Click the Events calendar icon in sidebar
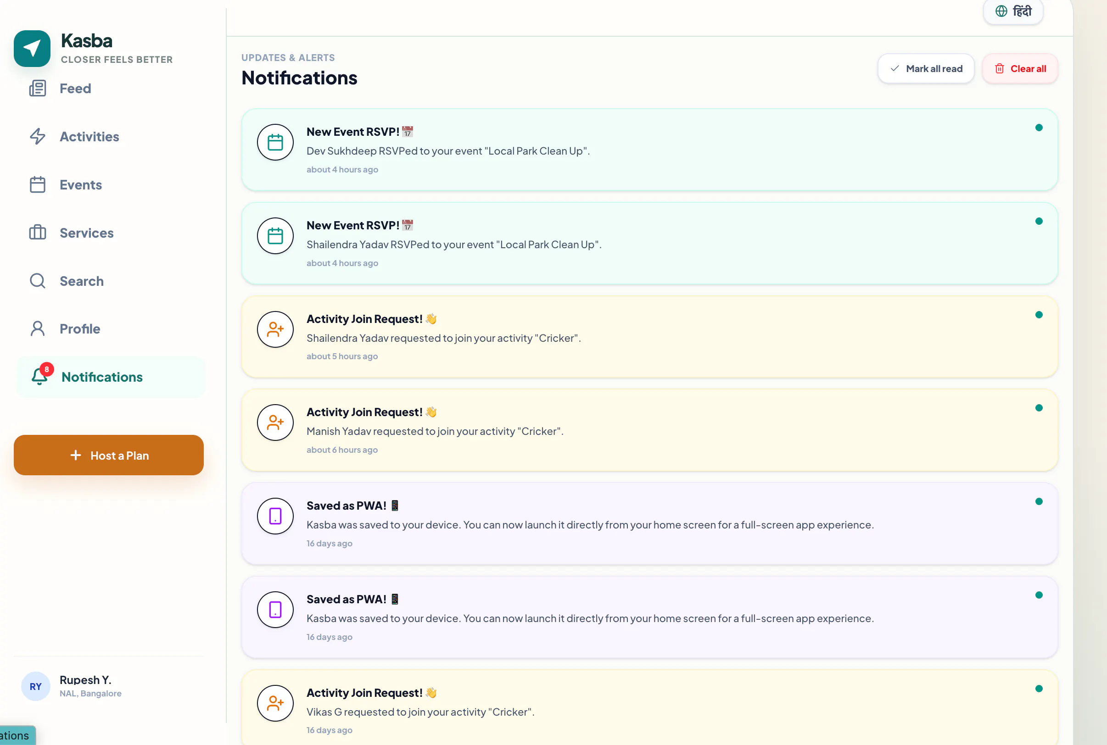Image resolution: width=1107 pixels, height=745 pixels. (38, 184)
